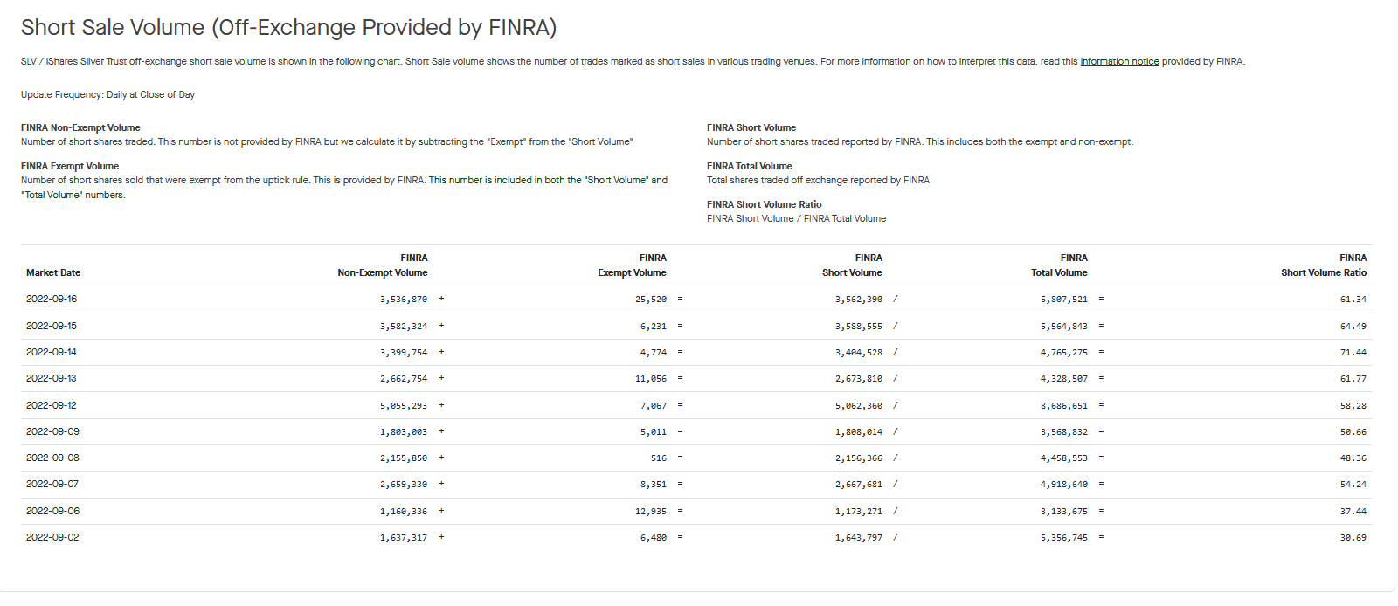Click the 2022-09-08 market date cell
The width and height of the screenshot is (1398, 606).
point(52,458)
